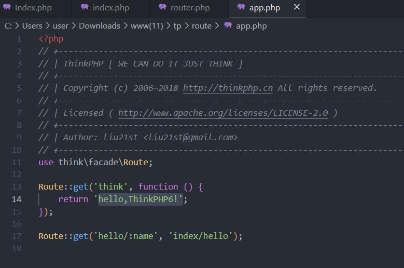The image size is (404, 268).
Task: Click the PHP icon on the Index.php tab
Action: tap(7, 8)
